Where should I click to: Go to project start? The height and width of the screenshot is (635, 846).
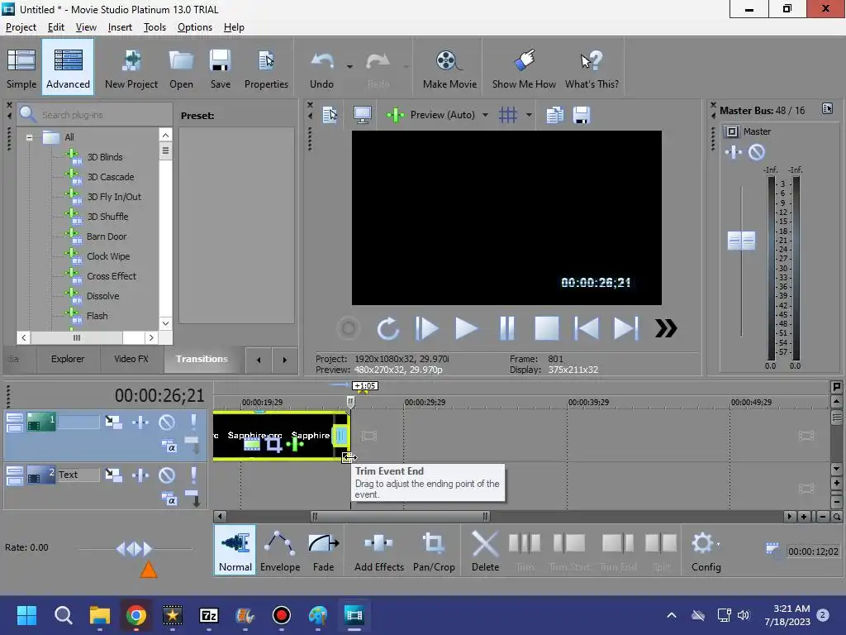click(x=587, y=328)
